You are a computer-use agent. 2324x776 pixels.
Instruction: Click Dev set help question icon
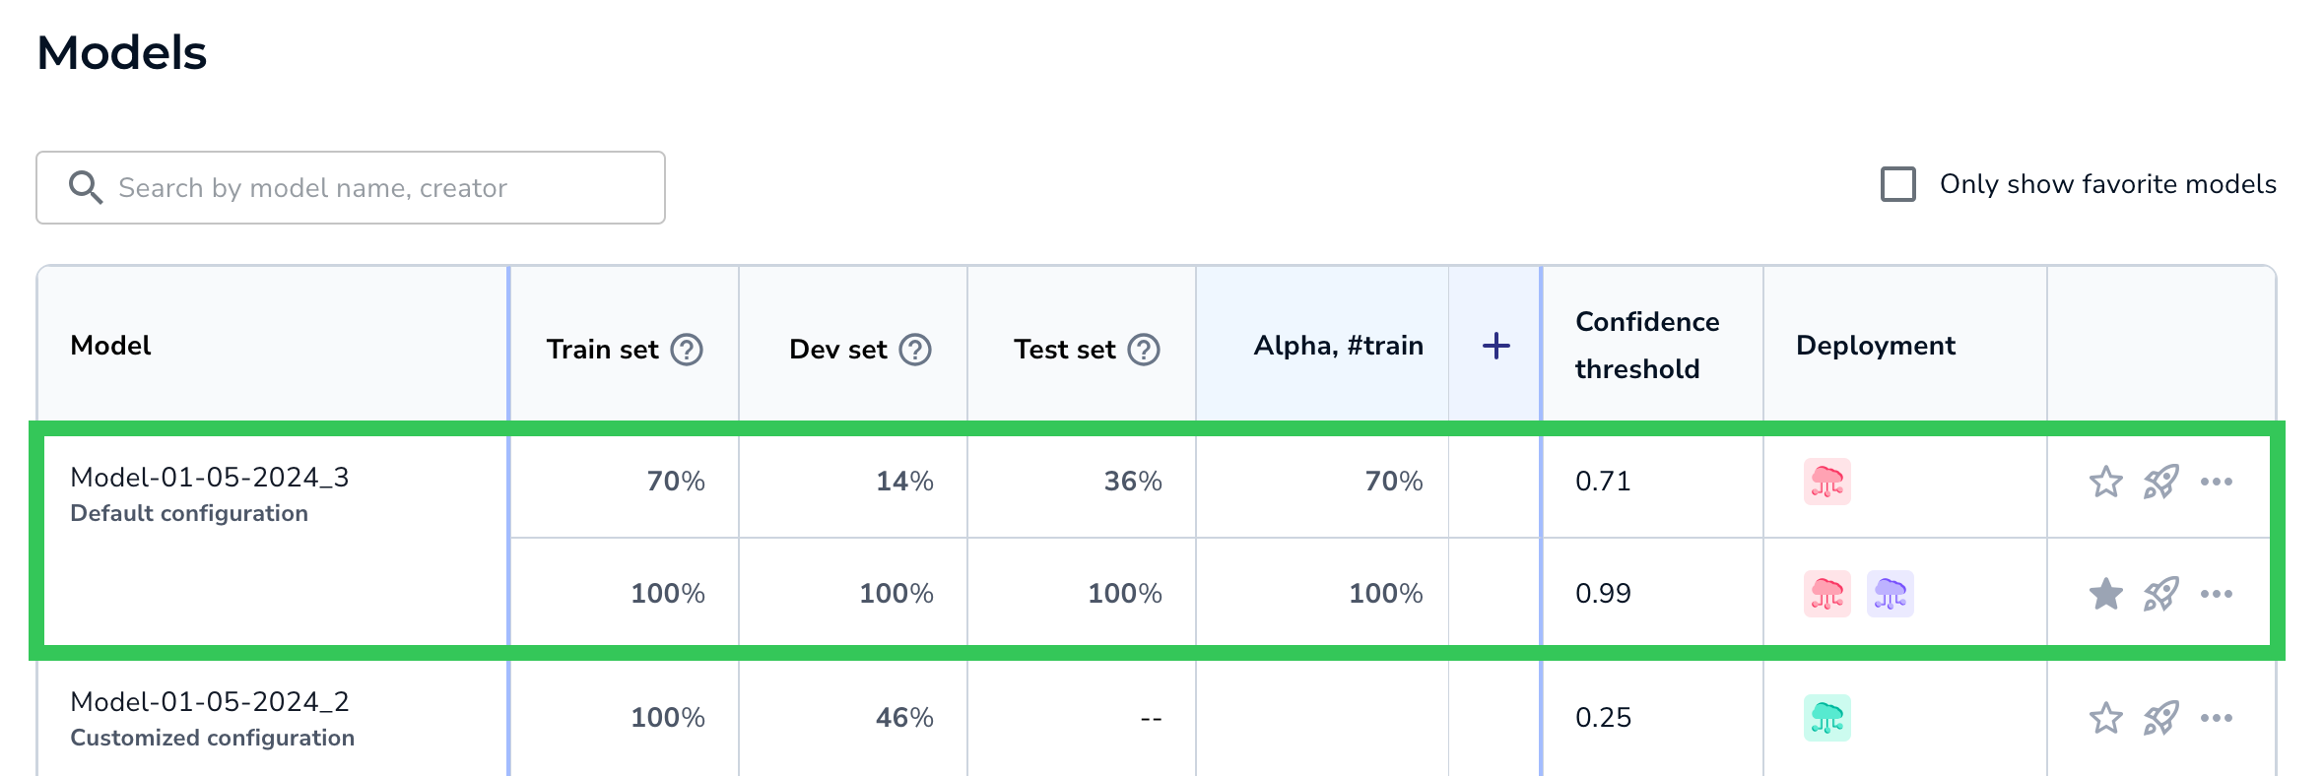(915, 350)
